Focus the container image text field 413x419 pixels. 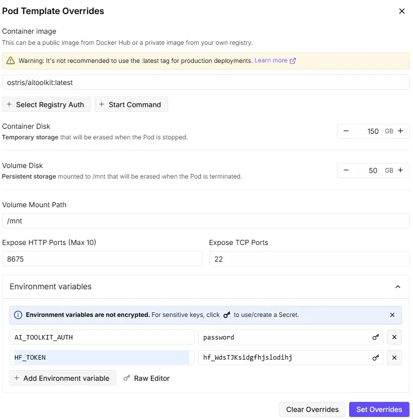pyautogui.click(x=205, y=82)
